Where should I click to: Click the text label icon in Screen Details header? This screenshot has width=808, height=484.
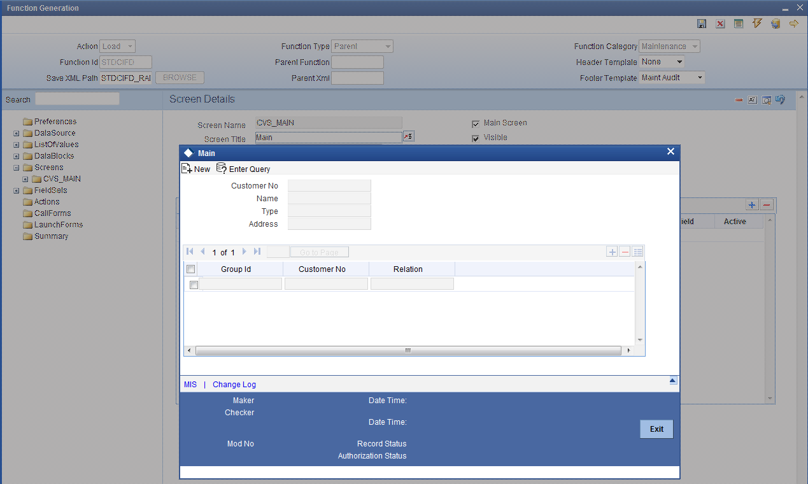tap(753, 101)
